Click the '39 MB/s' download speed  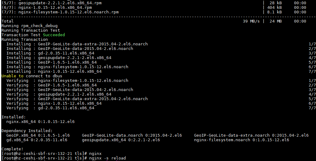click(251, 21)
